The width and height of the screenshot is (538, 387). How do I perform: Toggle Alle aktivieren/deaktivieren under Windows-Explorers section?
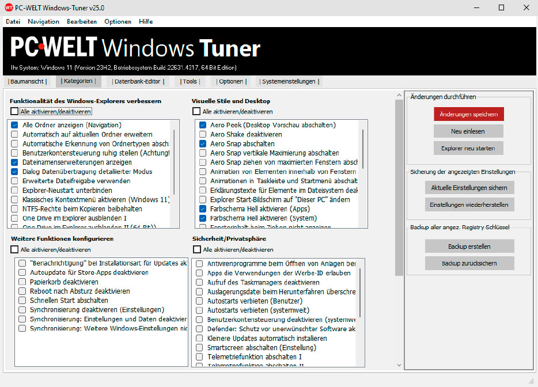coord(14,112)
